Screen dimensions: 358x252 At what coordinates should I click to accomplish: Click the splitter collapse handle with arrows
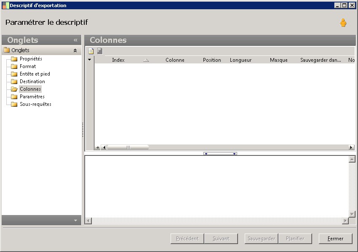pos(220,154)
